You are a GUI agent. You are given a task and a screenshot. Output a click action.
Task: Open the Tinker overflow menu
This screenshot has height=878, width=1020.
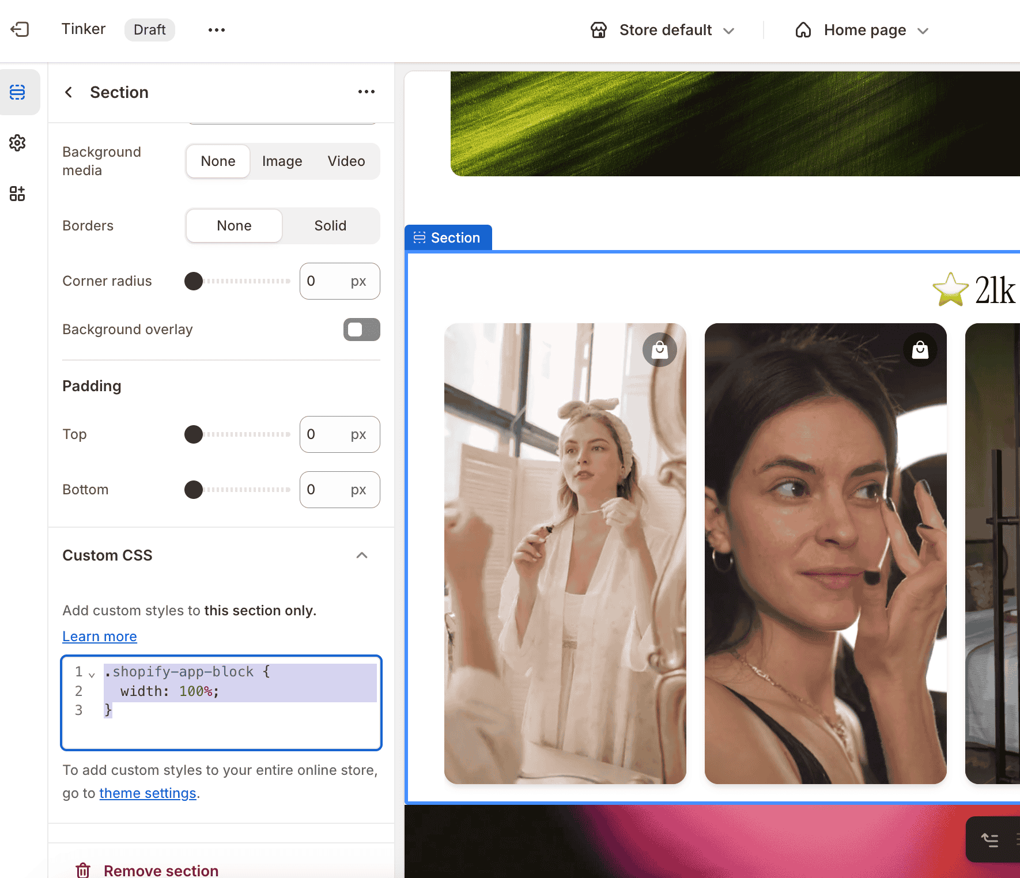tap(216, 29)
